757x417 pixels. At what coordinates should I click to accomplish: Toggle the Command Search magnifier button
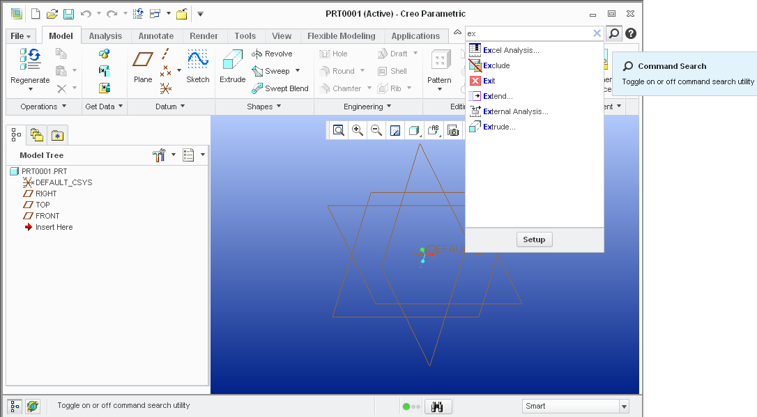point(613,33)
